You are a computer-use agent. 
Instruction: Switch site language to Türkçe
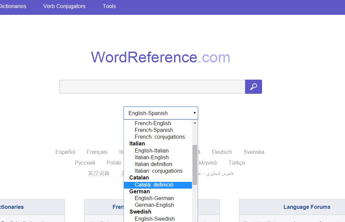[x=237, y=163]
